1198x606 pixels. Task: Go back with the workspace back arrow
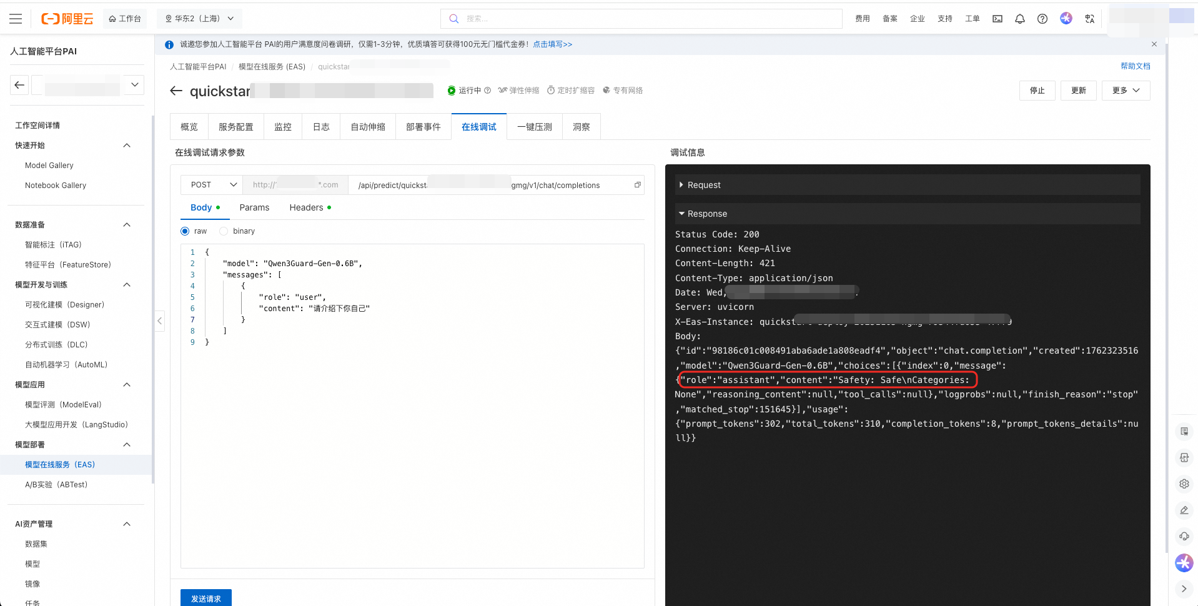coord(19,85)
